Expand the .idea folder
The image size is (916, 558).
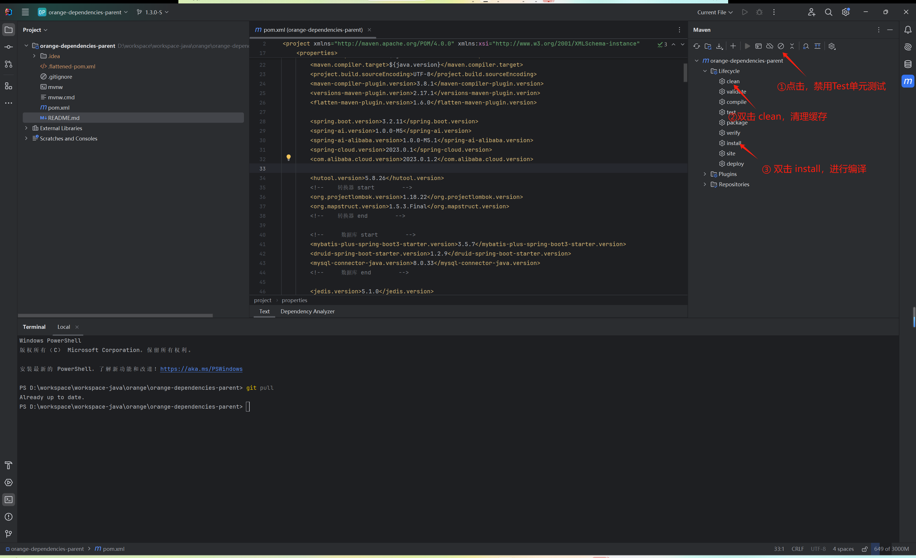[x=34, y=56]
